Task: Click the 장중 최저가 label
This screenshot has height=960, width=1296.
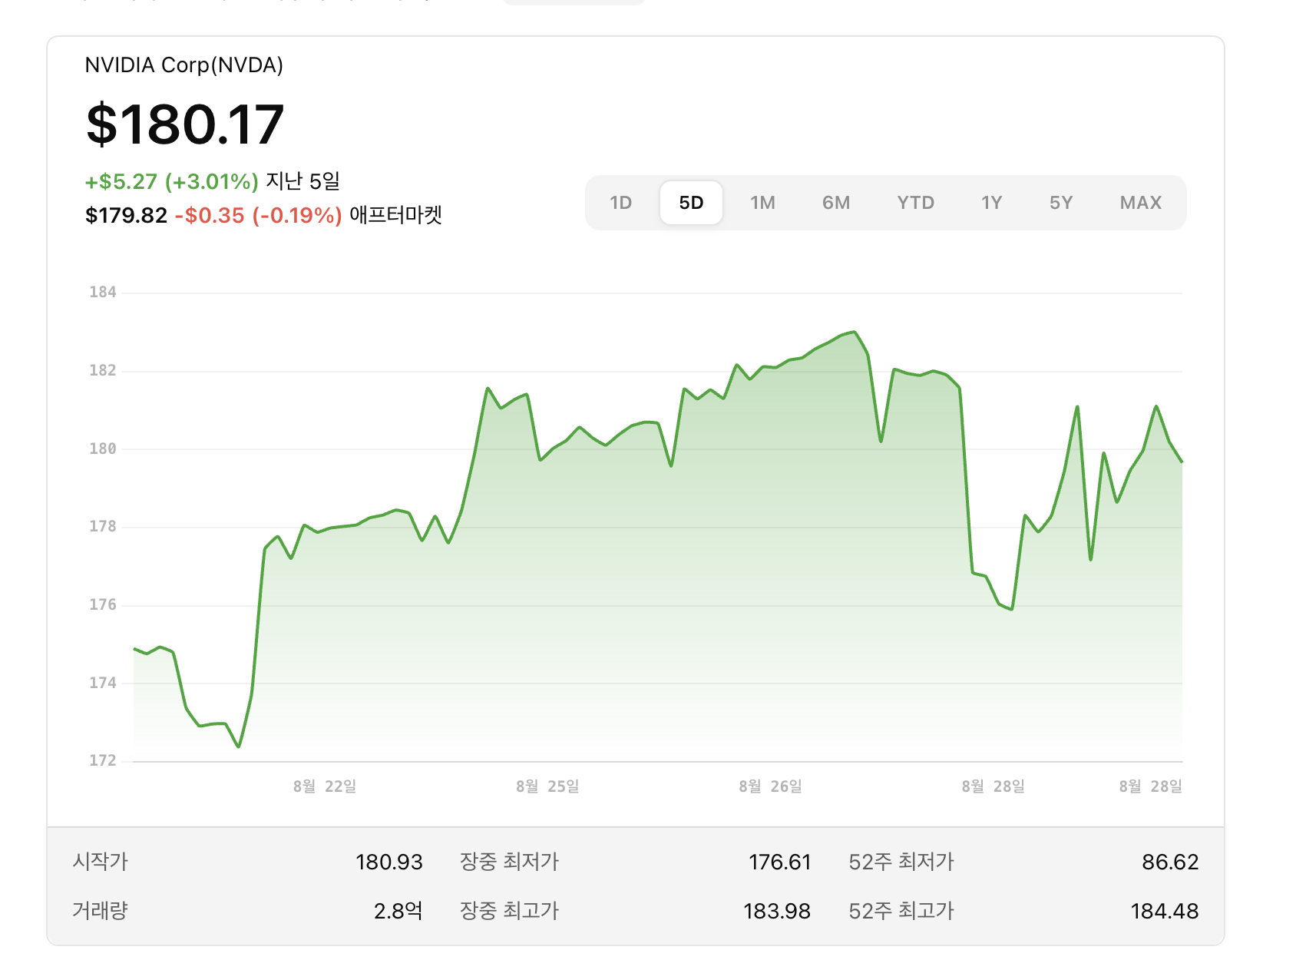Action: click(x=509, y=862)
